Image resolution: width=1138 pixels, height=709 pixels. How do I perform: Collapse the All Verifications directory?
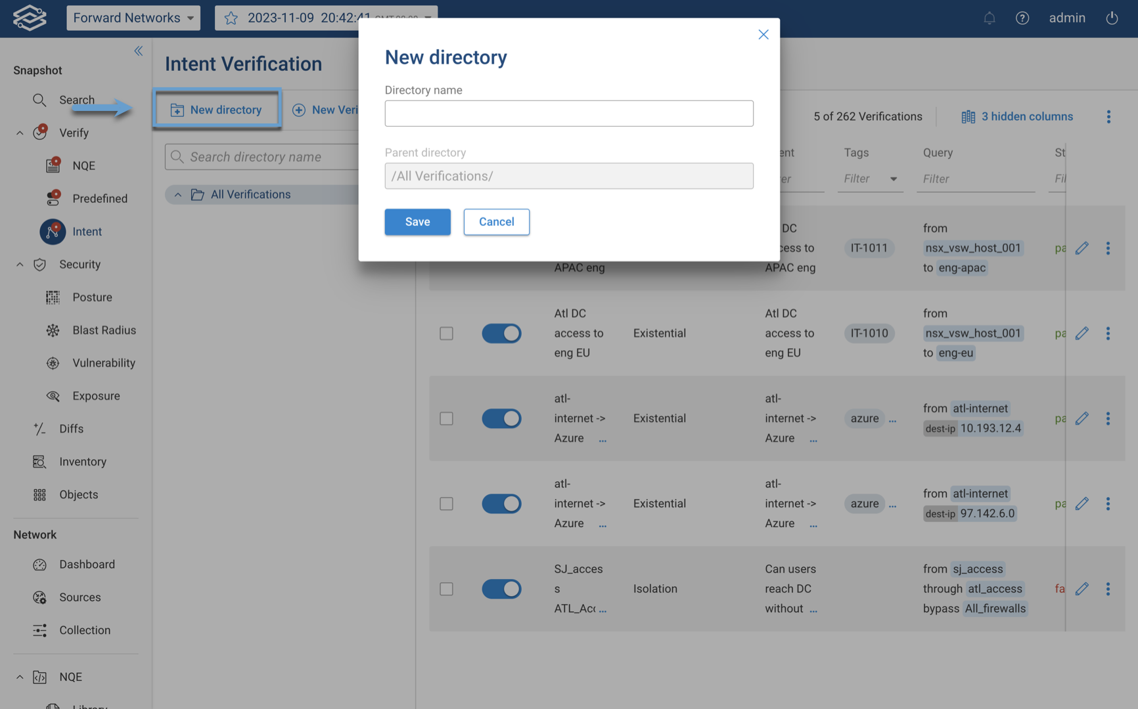pos(177,194)
